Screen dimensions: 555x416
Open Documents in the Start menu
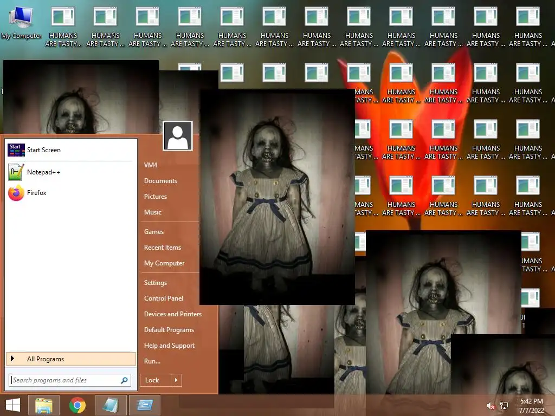pos(160,181)
